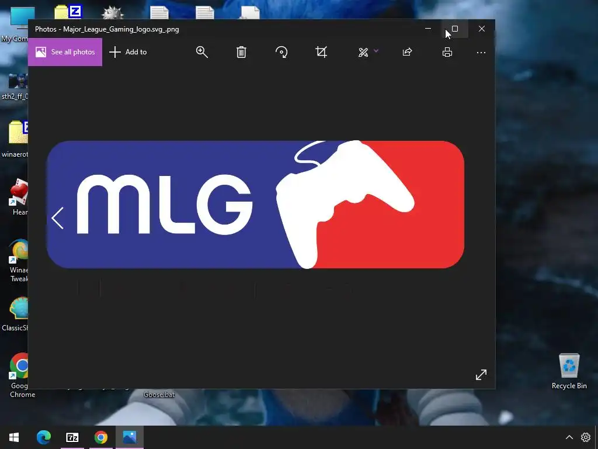Open the See more ellipsis menu
This screenshot has height=449, width=598.
click(481, 52)
